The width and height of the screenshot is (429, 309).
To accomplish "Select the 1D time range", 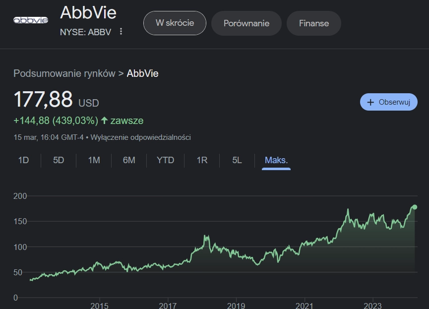I will (23, 160).
